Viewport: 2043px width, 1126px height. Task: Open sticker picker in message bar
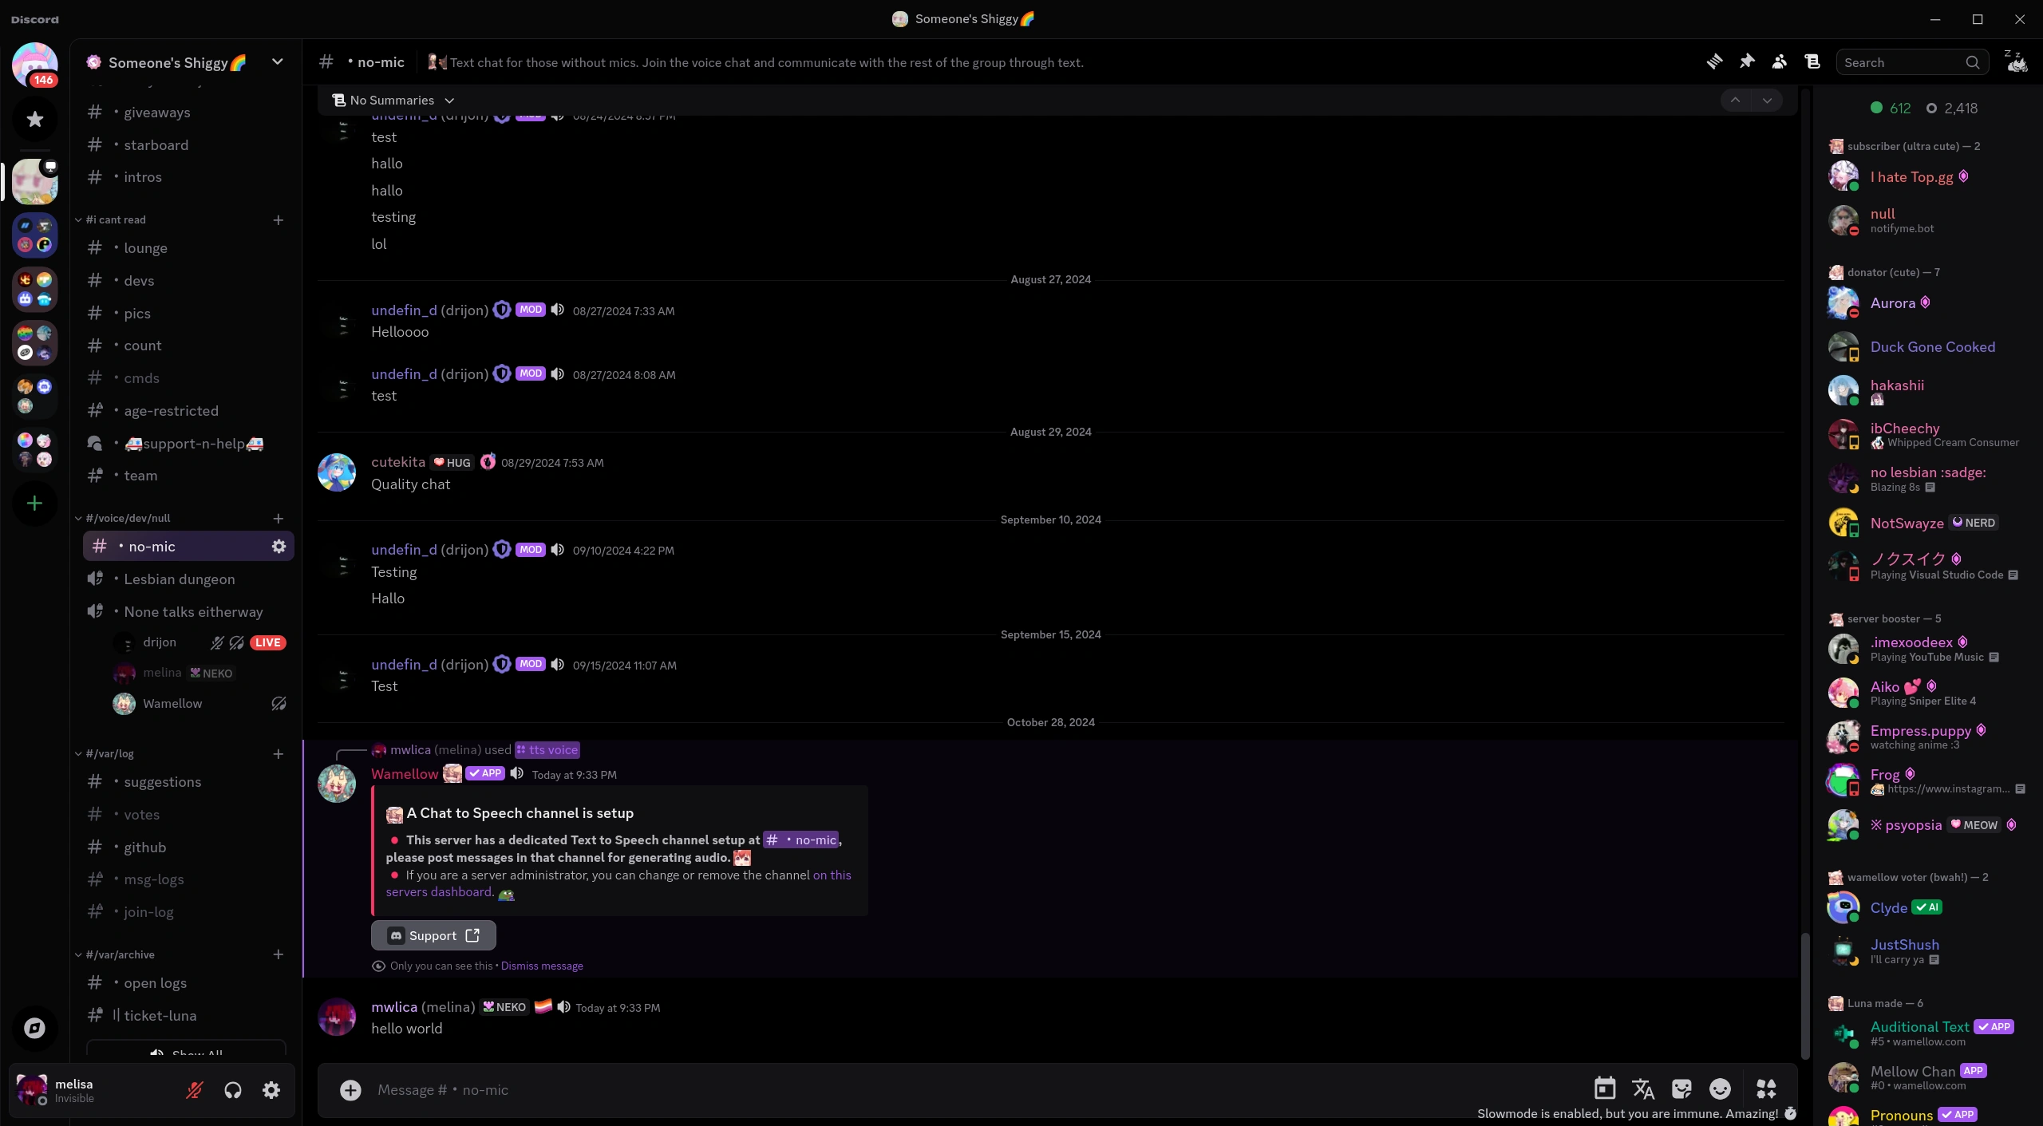pyautogui.click(x=1681, y=1089)
